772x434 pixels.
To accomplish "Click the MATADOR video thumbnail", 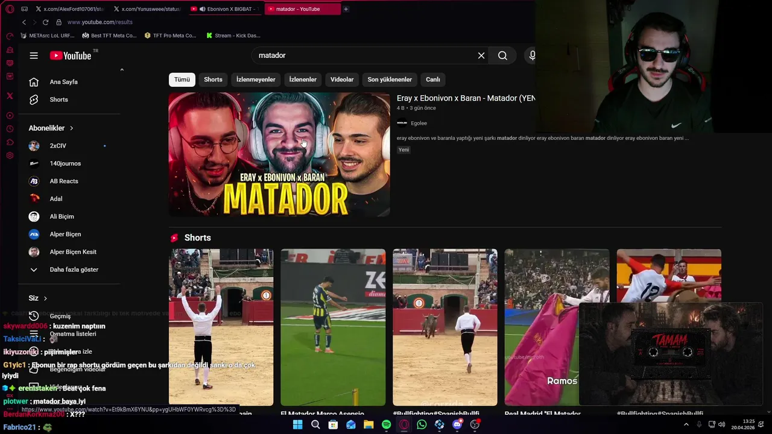I will [x=279, y=154].
